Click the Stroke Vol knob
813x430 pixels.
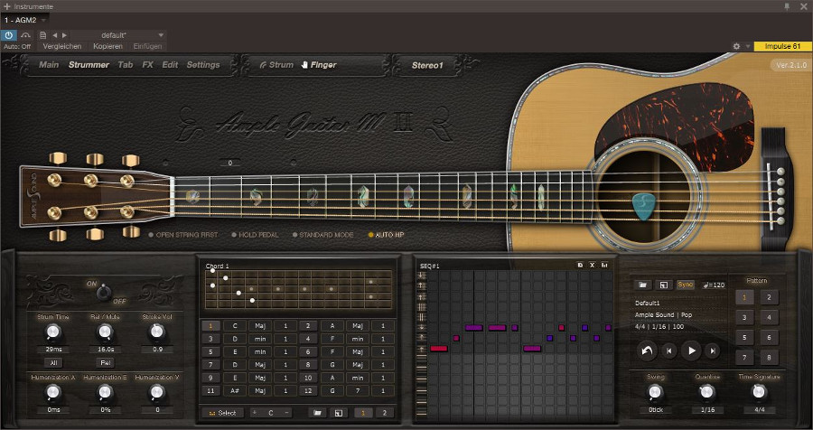pyautogui.click(x=157, y=332)
